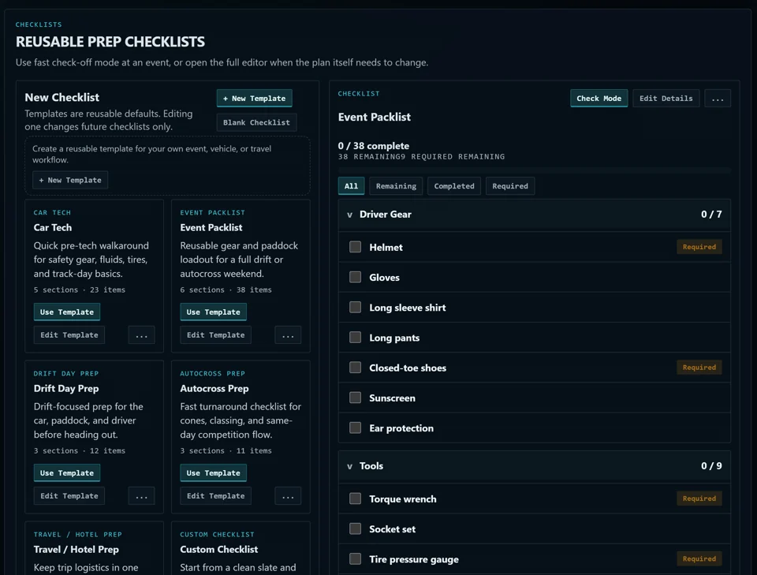Check the Tire pressure gauge item
Image resolution: width=757 pixels, height=575 pixels.
pyautogui.click(x=356, y=559)
